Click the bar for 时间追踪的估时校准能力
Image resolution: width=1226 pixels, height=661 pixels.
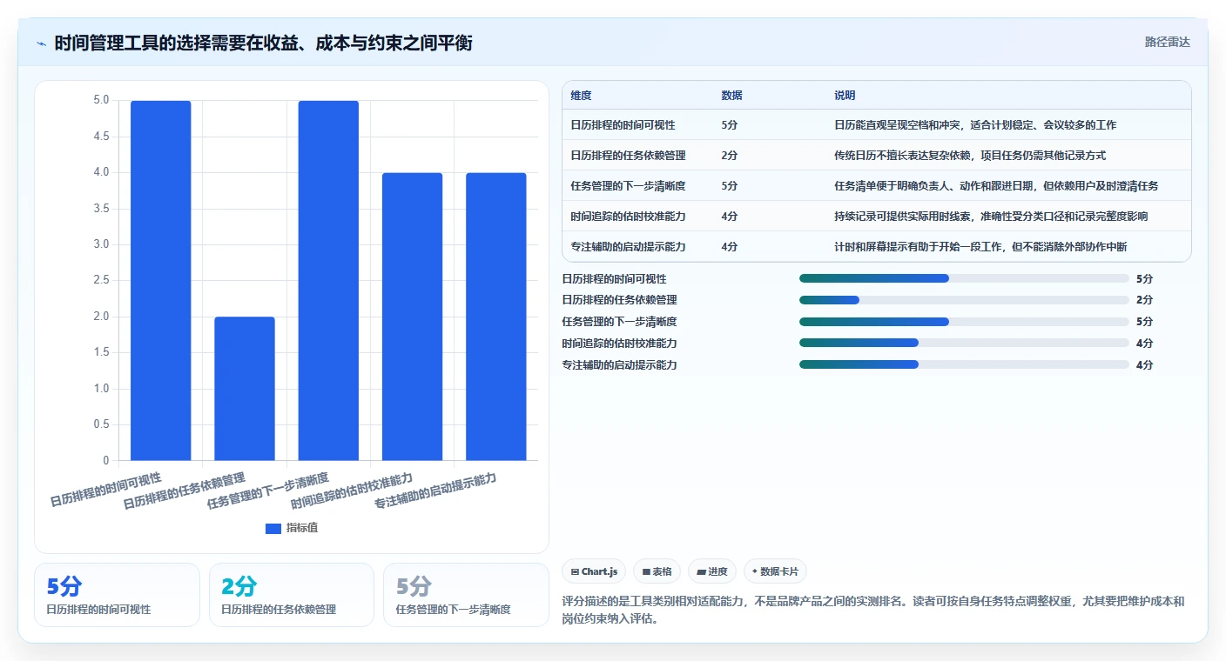click(x=413, y=317)
